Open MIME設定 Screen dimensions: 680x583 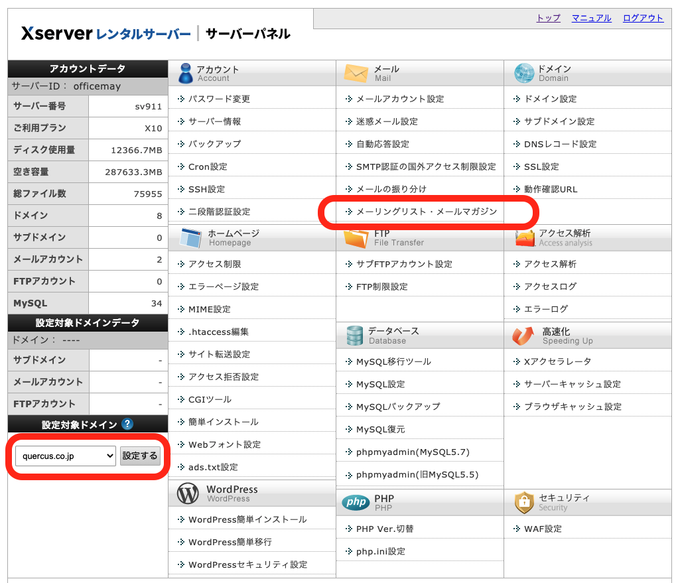(210, 309)
